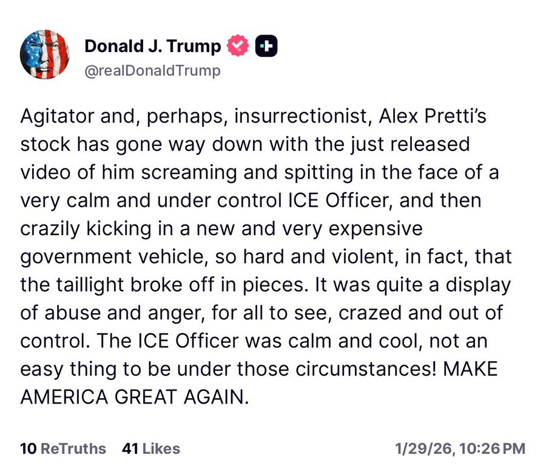546x472 pixels.
Task: Select the word ReTruths in the stats row
Action: 73,449
